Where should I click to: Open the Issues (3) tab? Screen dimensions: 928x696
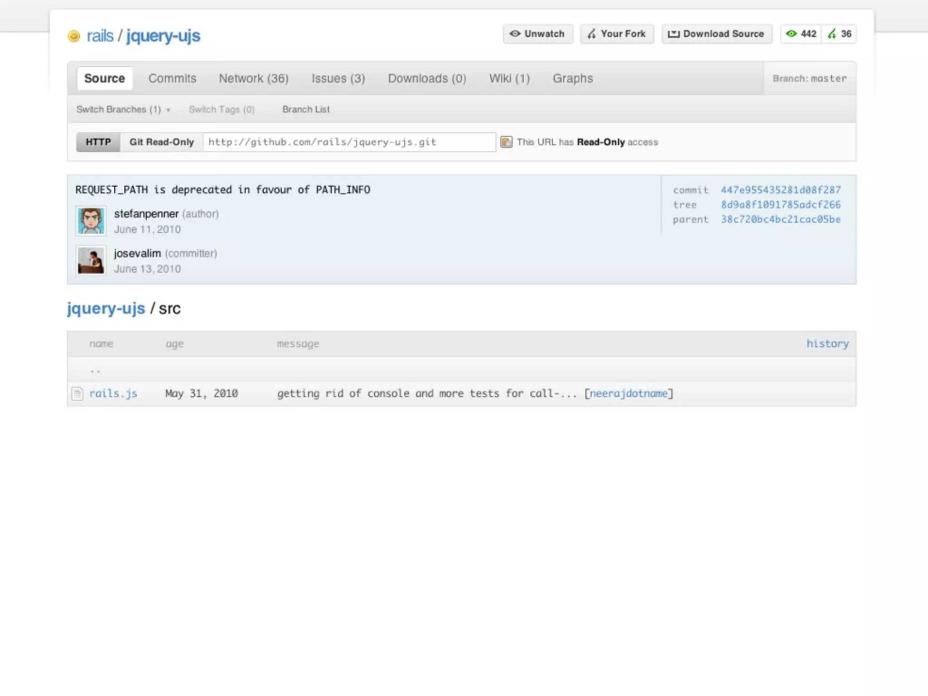tap(338, 78)
